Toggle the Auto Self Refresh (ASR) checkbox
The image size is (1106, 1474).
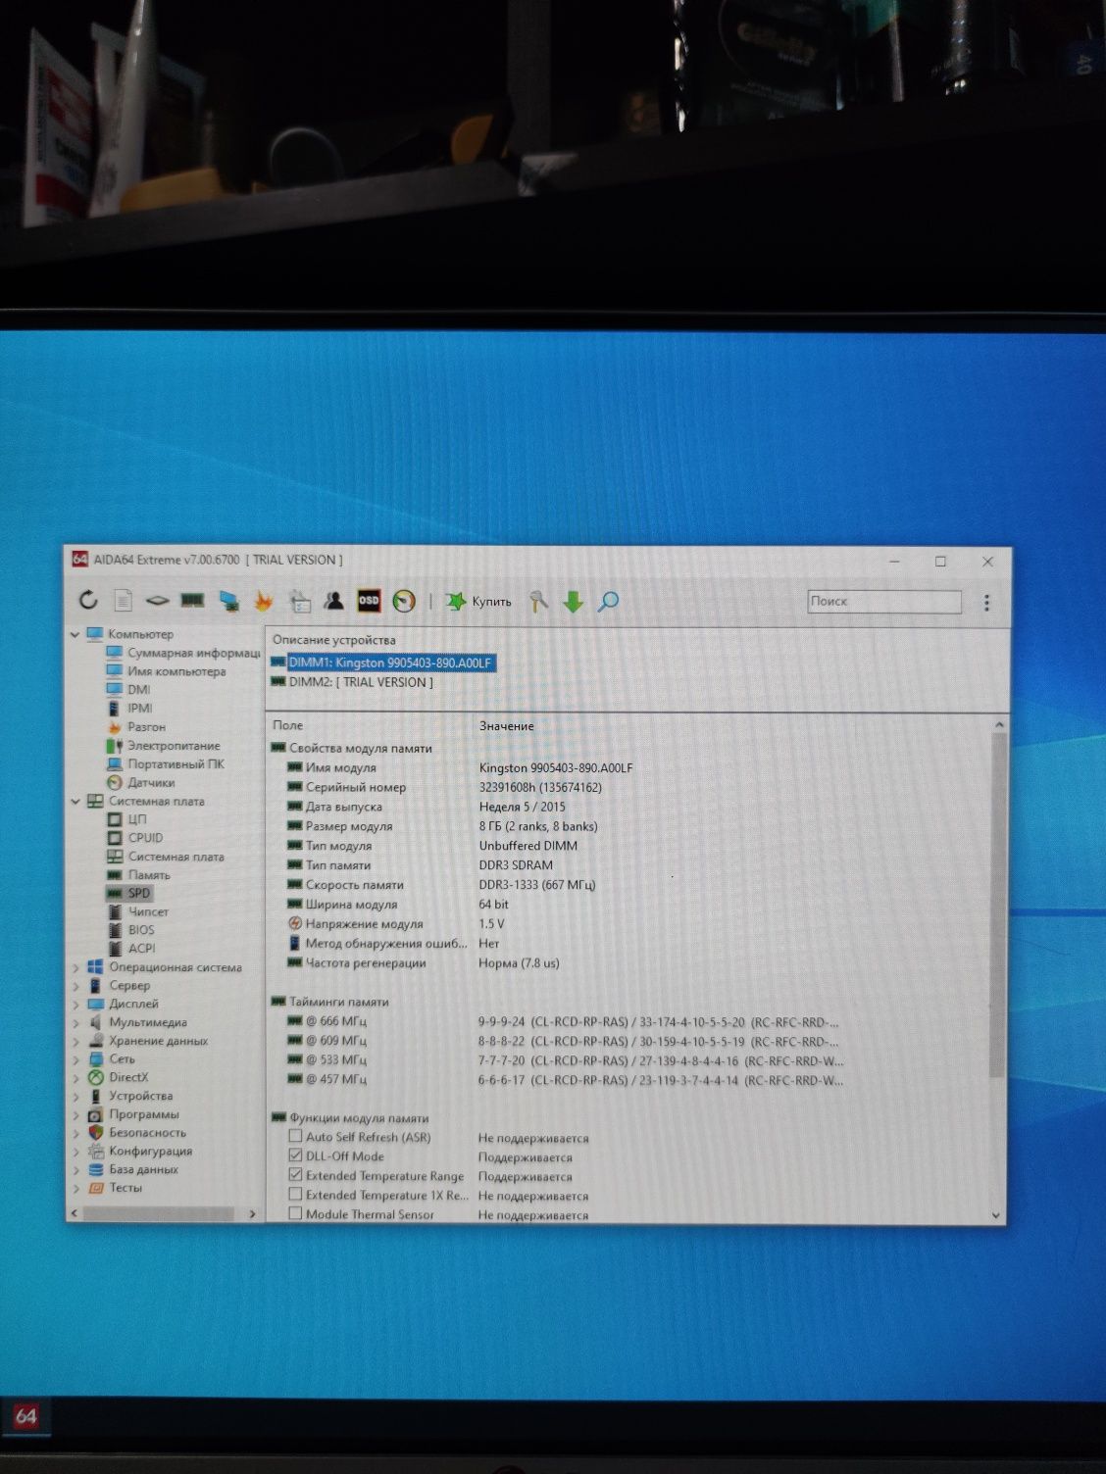tap(295, 1137)
